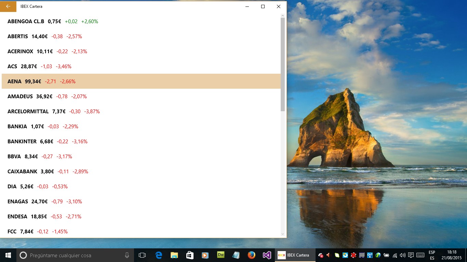Image resolution: width=467 pixels, height=262 pixels.
Task: Open the Wi-Fi network tray icon
Action: click(395, 255)
